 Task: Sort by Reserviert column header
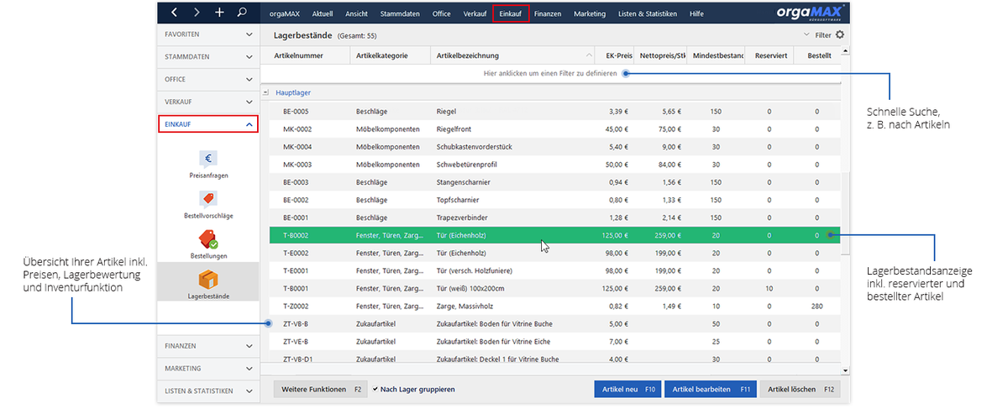point(769,56)
